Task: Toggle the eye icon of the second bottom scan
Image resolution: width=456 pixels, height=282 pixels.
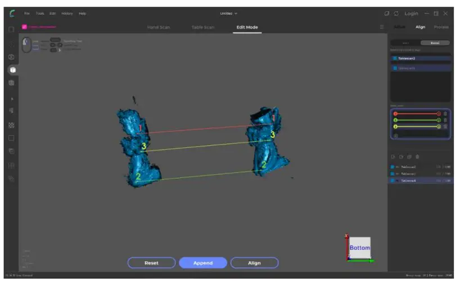Action: (x=398, y=174)
